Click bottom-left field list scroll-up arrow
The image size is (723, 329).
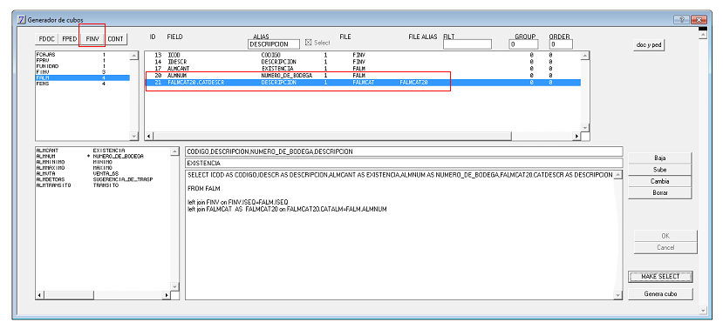pyautogui.click(x=174, y=151)
